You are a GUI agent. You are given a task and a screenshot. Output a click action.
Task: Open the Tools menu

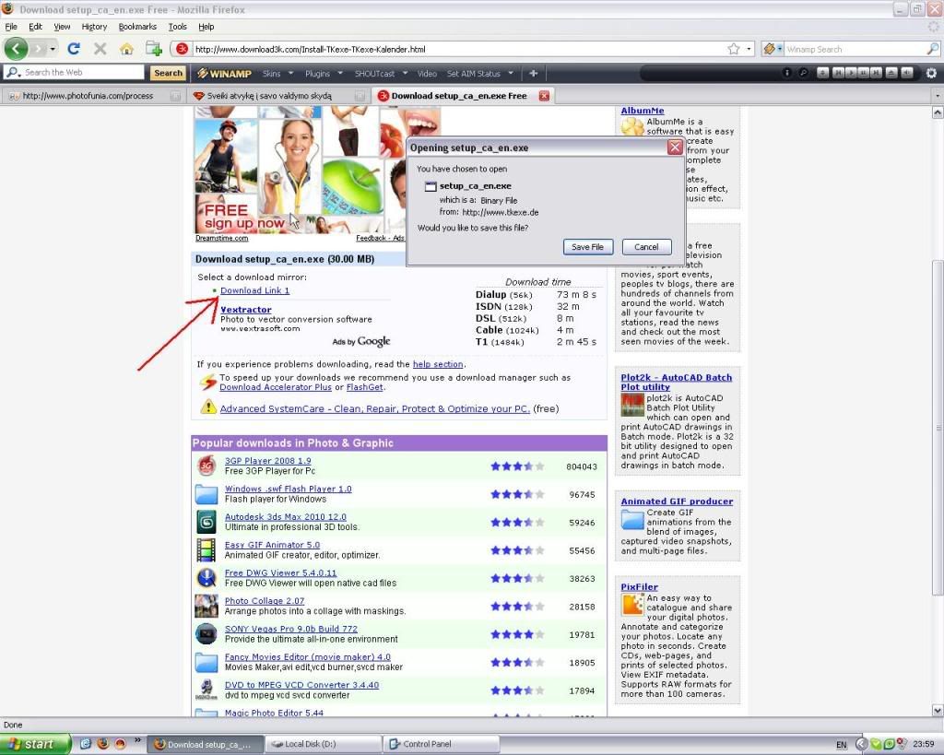click(x=177, y=27)
